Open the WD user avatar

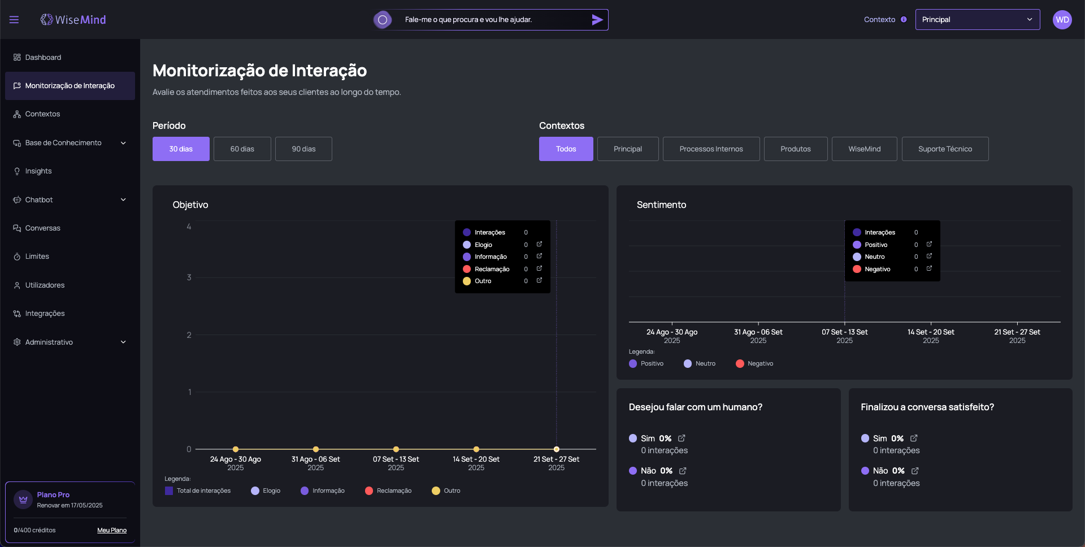pyautogui.click(x=1062, y=20)
